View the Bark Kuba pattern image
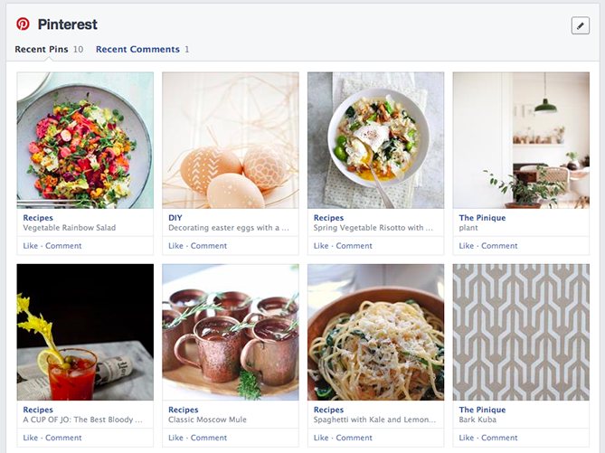This screenshot has height=453, width=605. coord(521,332)
